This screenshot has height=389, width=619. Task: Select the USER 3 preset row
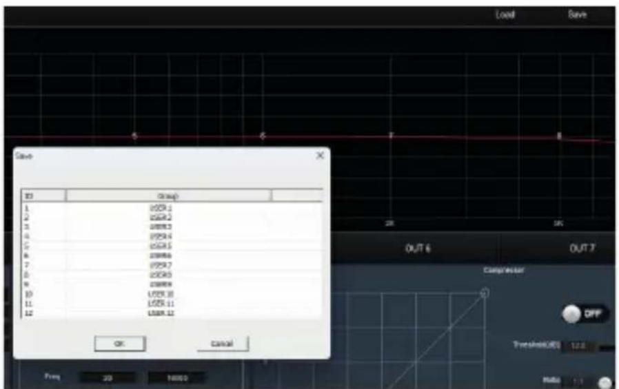(x=172, y=227)
